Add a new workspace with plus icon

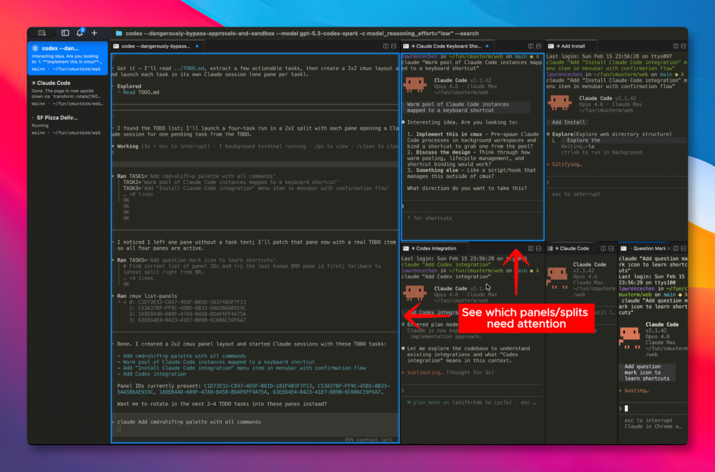(x=95, y=33)
